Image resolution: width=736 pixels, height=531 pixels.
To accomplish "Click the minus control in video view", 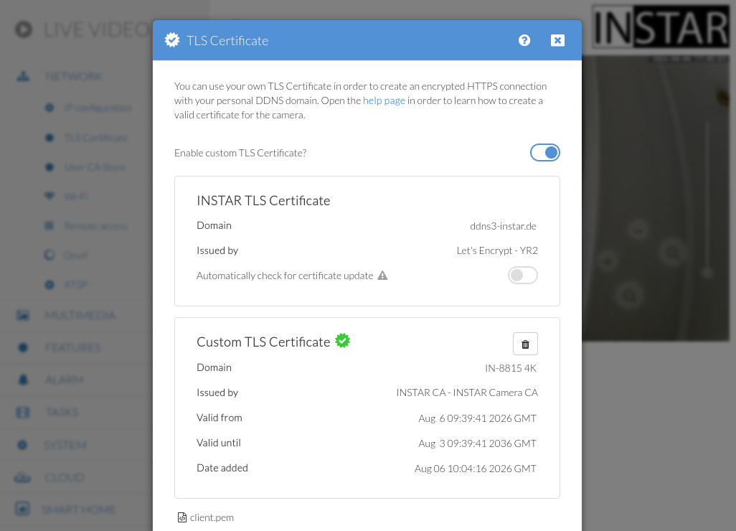I will pyautogui.click(x=638, y=230).
